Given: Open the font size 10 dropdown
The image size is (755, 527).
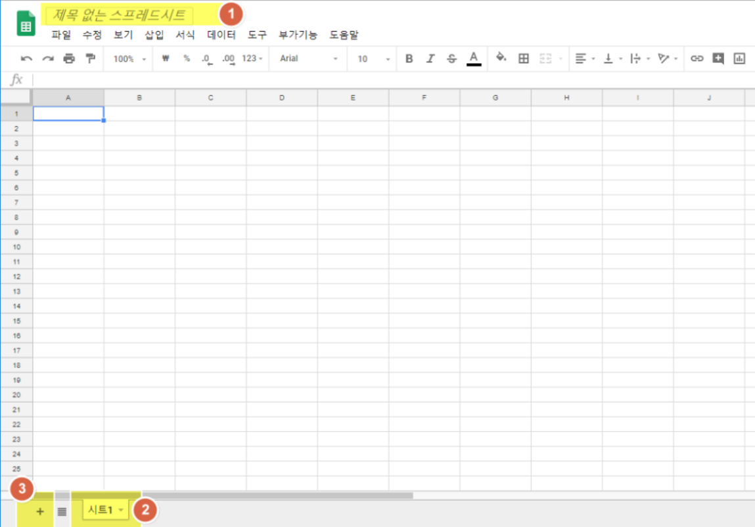Looking at the screenshot, I should (x=373, y=58).
